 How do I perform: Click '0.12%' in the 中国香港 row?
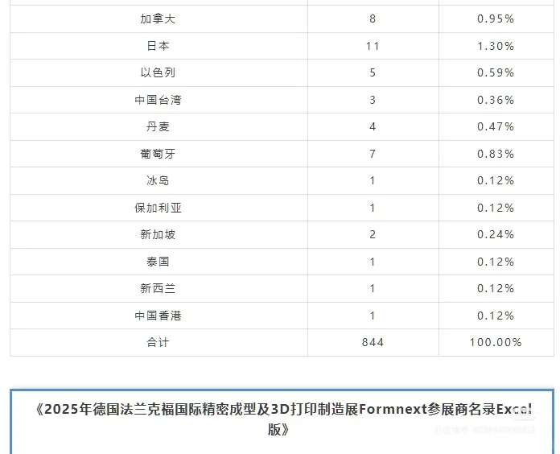(496, 316)
